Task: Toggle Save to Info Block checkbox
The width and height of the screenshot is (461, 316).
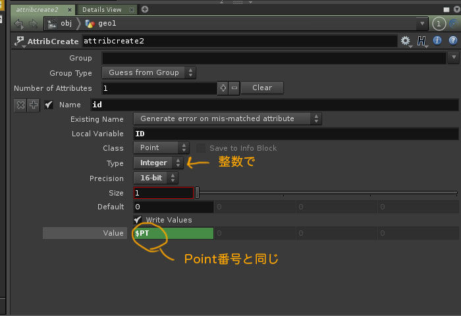Action: pyautogui.click(x=202, y=148)
